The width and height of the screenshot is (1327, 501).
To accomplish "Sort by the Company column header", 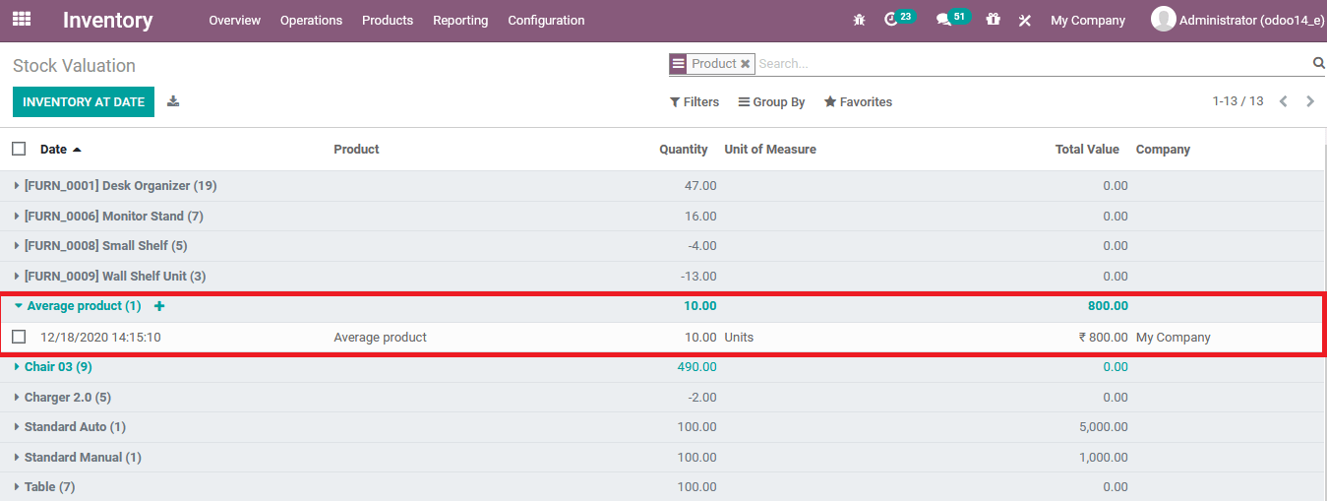I will click(1163, 149).
